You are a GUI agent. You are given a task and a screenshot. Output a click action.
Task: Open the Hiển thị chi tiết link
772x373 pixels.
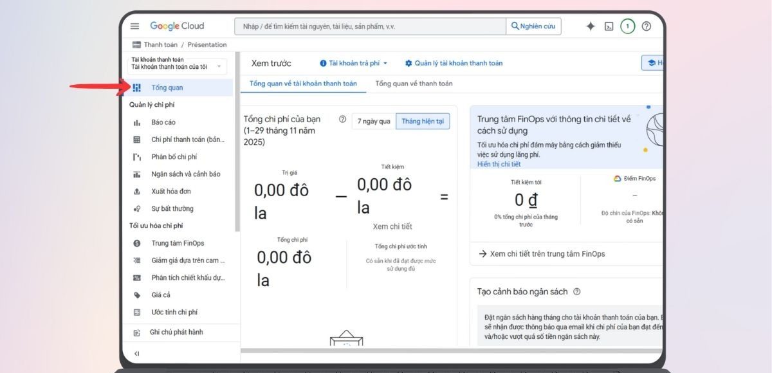point(499,164)
